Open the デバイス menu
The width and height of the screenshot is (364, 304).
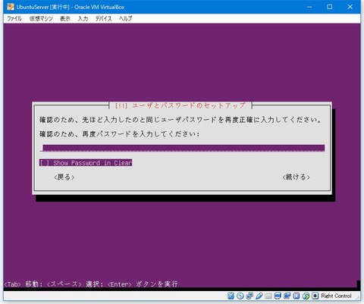coord(103,18)
